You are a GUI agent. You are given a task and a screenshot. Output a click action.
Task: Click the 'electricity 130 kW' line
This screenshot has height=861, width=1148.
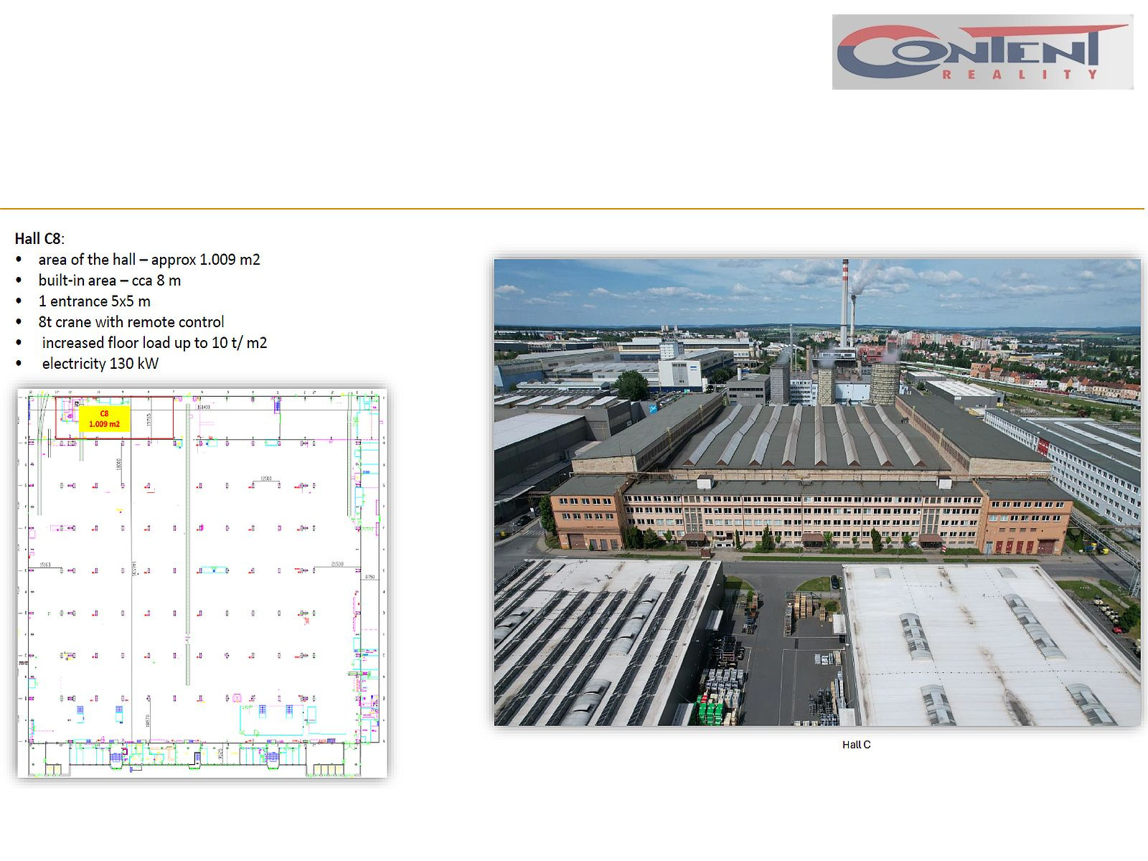100,364
